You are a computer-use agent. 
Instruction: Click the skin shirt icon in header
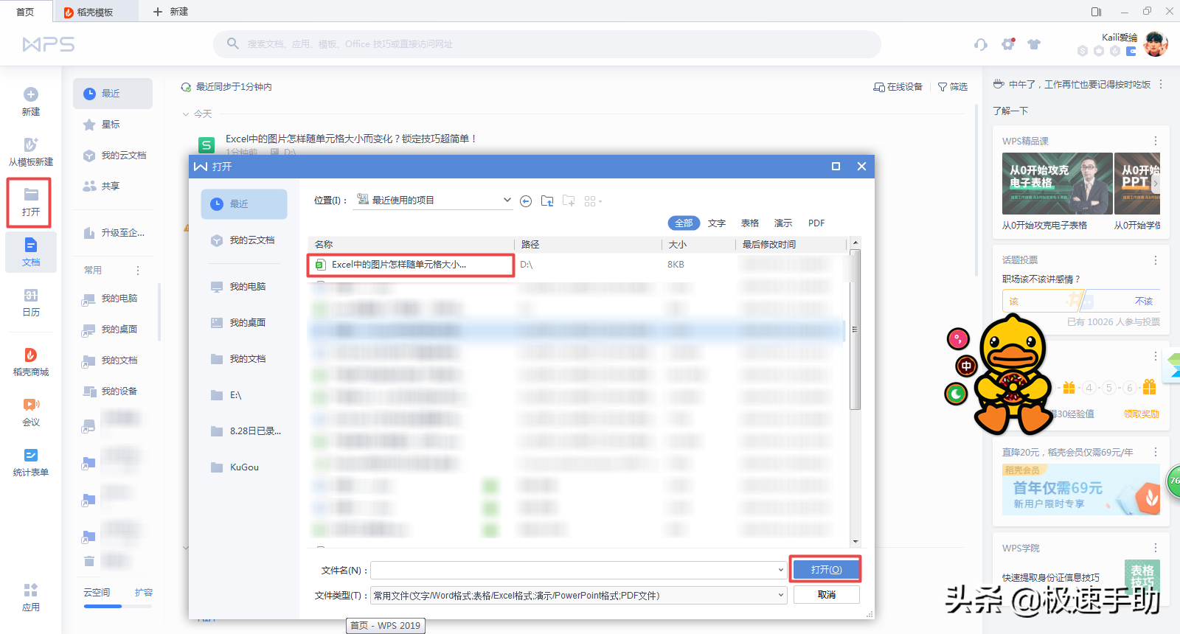click(1034, 44)
